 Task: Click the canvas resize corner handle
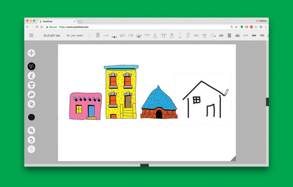coord(233,159)
